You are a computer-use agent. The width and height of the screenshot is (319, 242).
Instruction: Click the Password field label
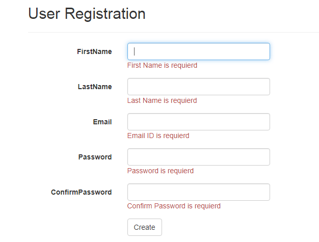[x=95, y=157]
